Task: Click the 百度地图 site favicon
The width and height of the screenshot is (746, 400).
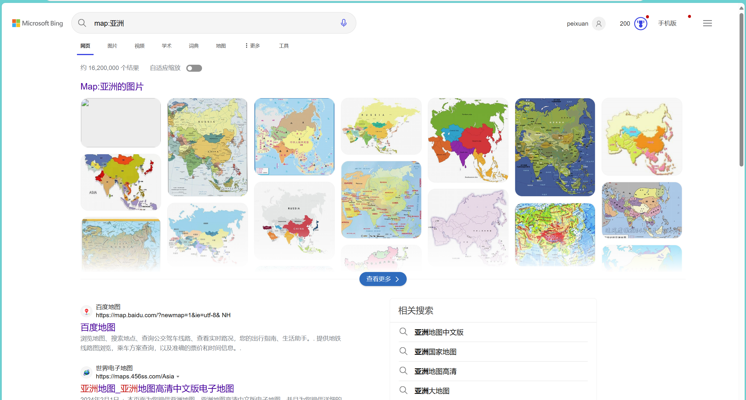Action: [x=86, y=311]
